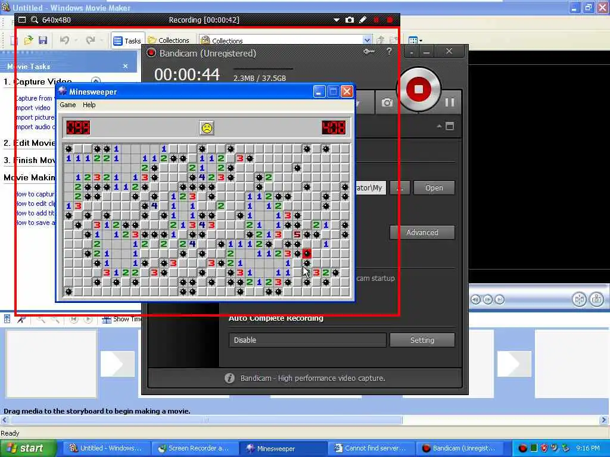Click the Open button in Bandicam
This screenshot has height=457, width=610.
434,188
